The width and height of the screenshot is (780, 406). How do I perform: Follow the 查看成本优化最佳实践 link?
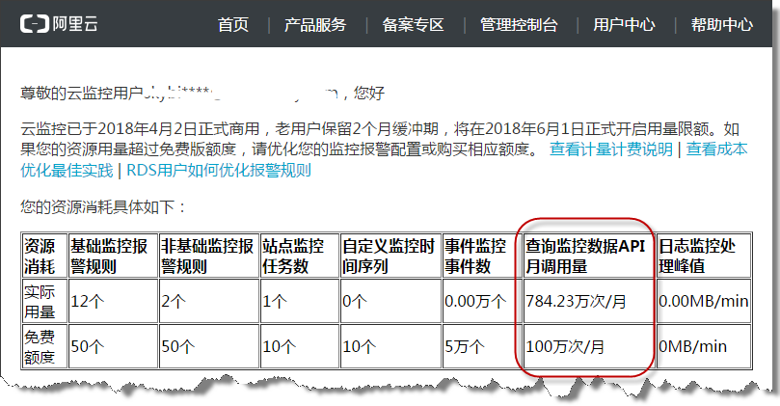(716, 149)
